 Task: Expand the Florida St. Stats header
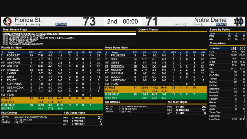pos(11,47)
